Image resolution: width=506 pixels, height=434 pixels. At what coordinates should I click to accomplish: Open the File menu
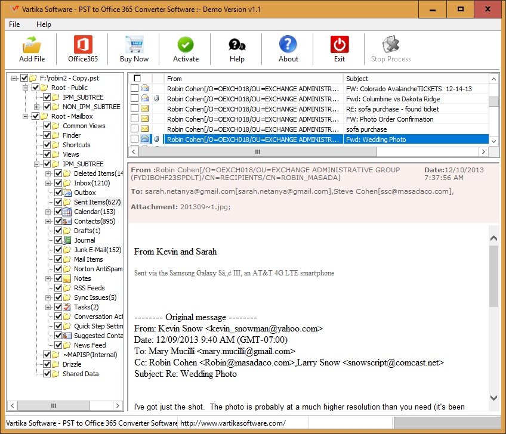click(x=14, y=24)
